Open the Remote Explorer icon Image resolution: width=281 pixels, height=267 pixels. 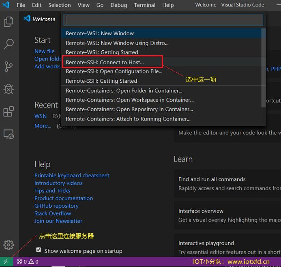9,134
